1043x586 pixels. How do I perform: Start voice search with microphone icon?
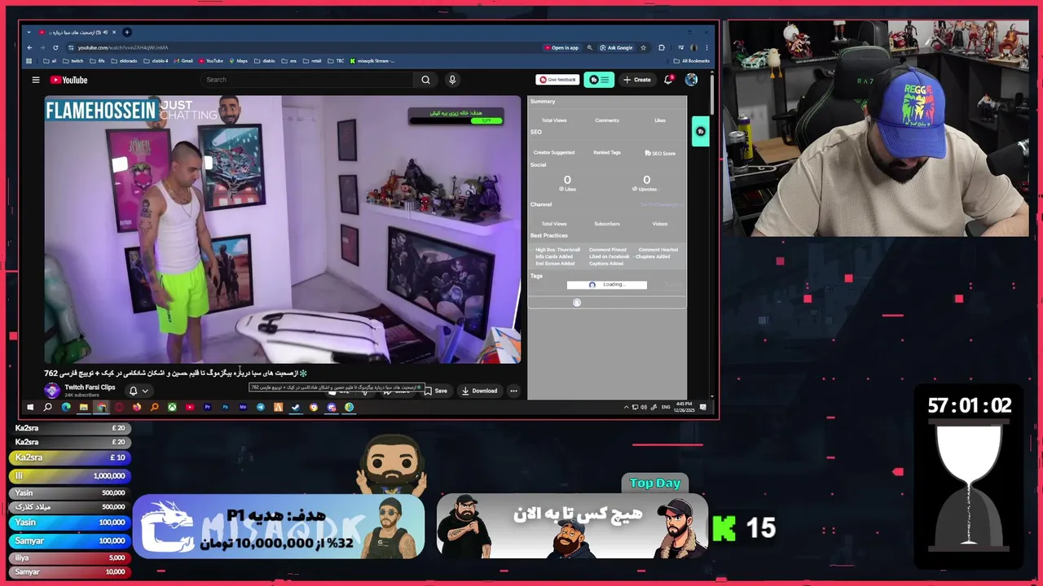tap(452, 80)
